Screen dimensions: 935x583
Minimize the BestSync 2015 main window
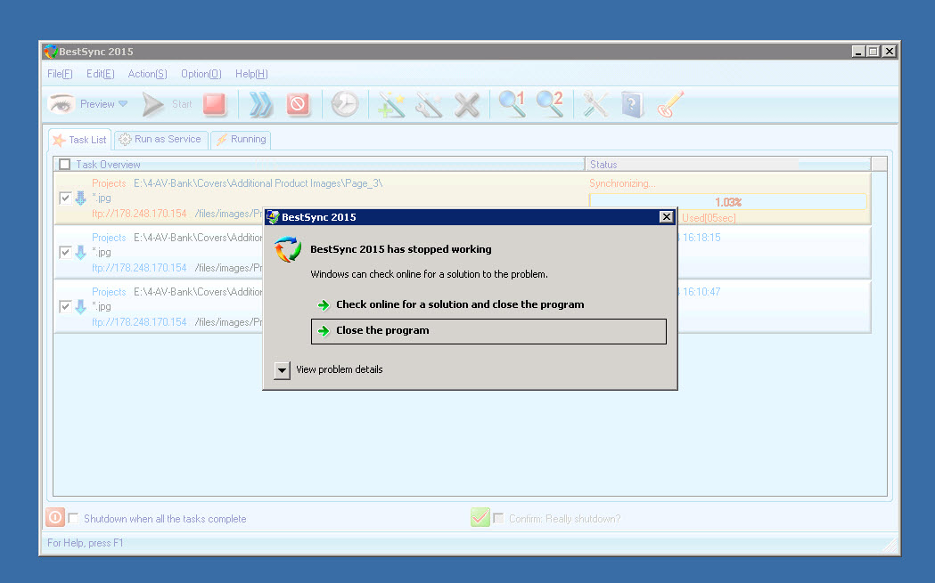(858, 52)
